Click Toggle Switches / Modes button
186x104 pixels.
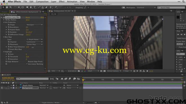click(x=50, y=103)
